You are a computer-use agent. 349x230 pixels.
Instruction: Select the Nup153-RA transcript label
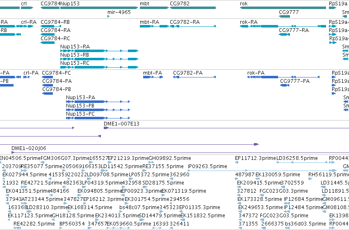click(75, 47)
